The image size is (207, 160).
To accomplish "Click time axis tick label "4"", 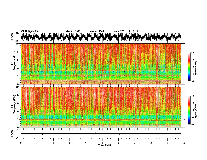I will click(86, 143).
